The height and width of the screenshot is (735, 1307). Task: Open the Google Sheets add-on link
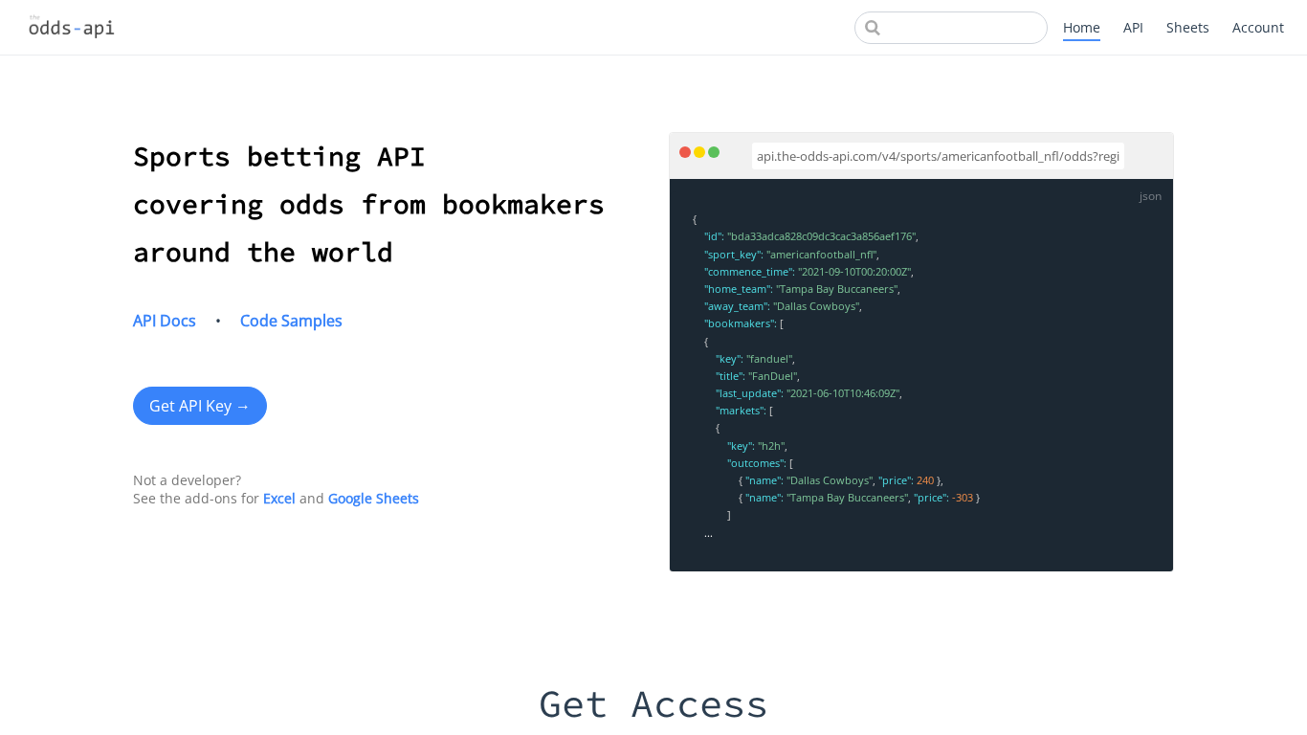tap(373, 498)
